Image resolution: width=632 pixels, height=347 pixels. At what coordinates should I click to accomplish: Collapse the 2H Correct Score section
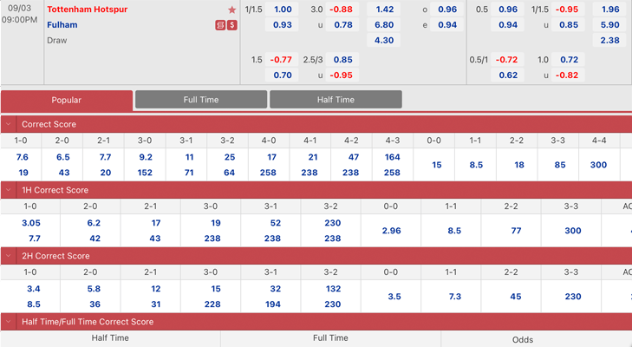point(9,256)
